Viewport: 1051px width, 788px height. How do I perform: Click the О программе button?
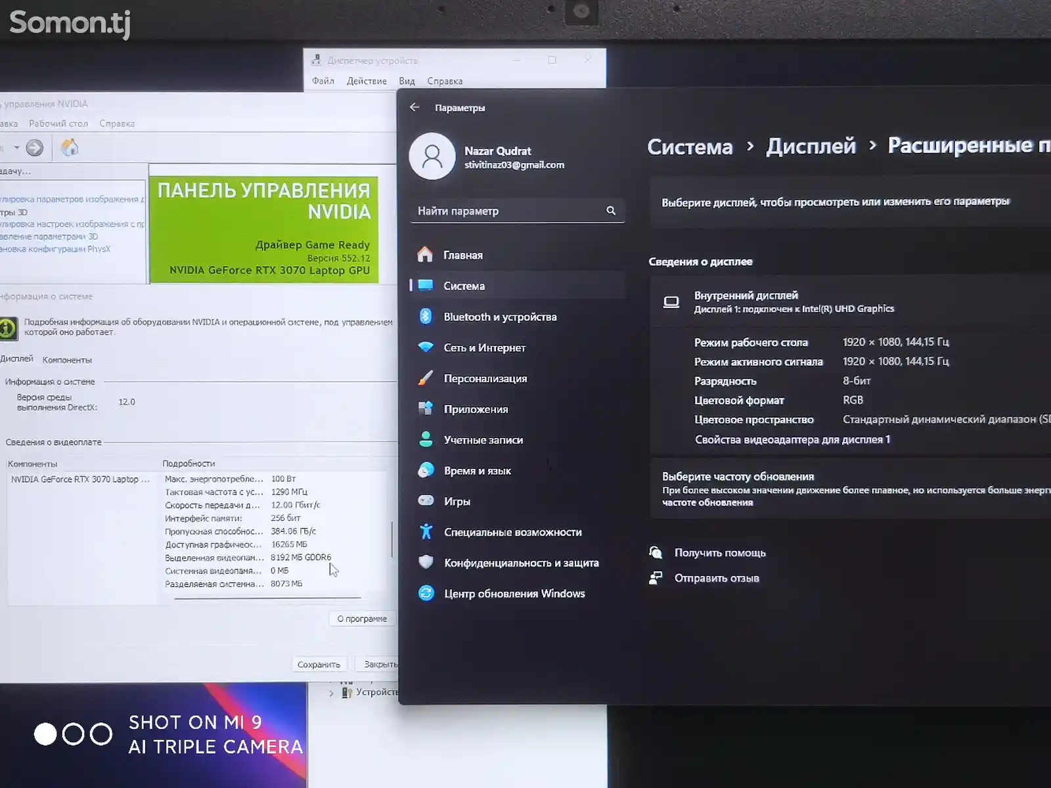[x=362, y=619]
